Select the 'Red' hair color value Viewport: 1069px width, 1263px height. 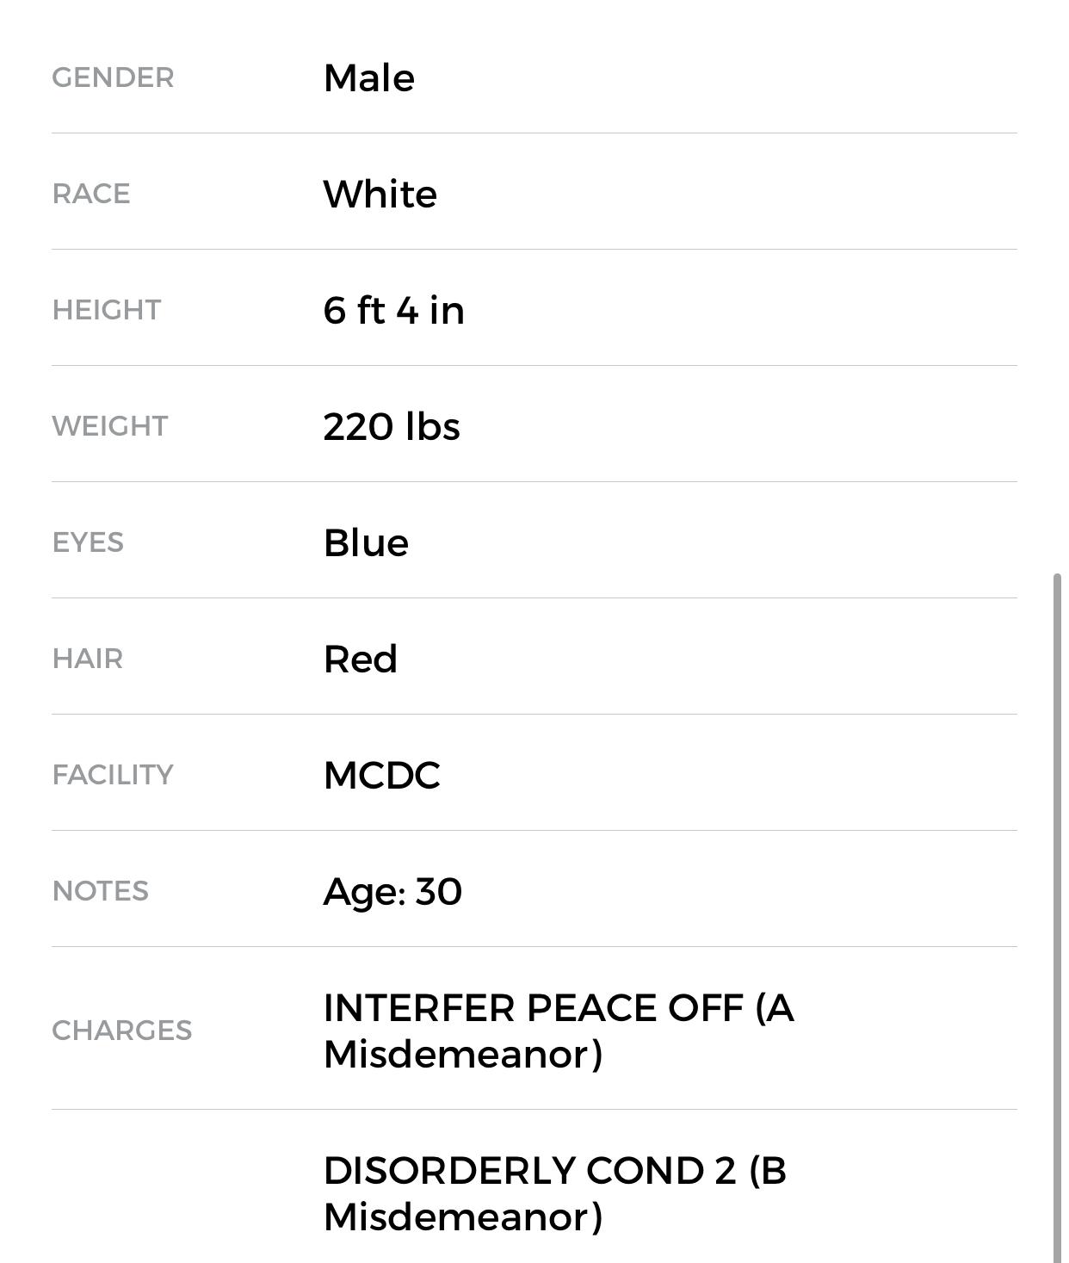click(x=360, y=659)
